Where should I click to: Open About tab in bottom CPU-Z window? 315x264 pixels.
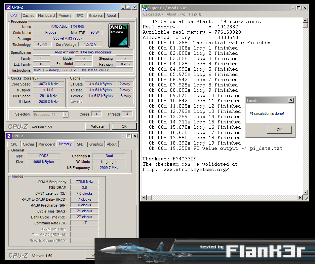[x=112, y=144]
